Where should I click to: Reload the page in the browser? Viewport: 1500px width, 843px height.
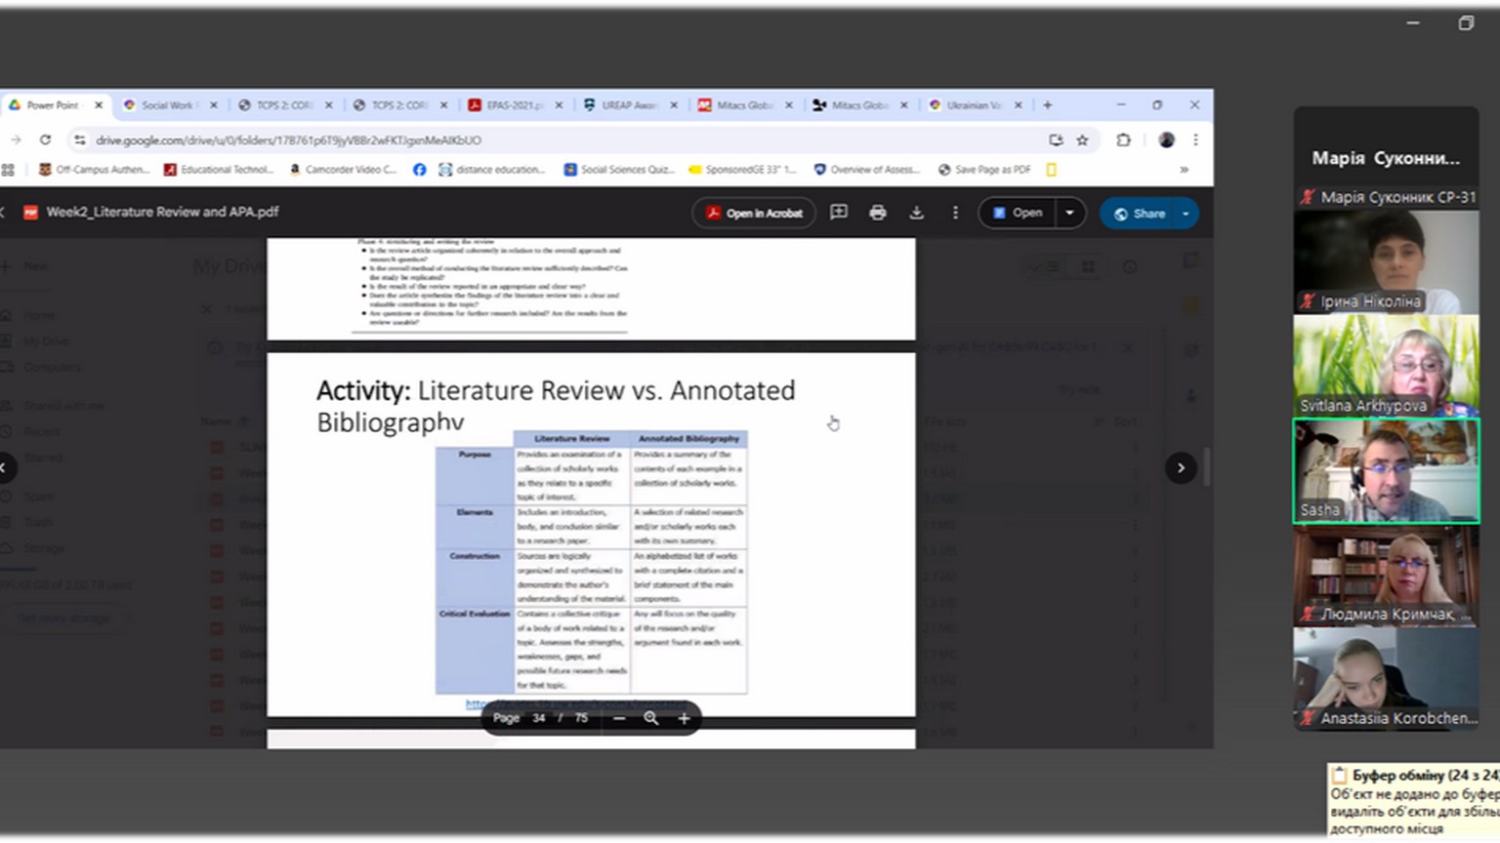pos(45,140)
